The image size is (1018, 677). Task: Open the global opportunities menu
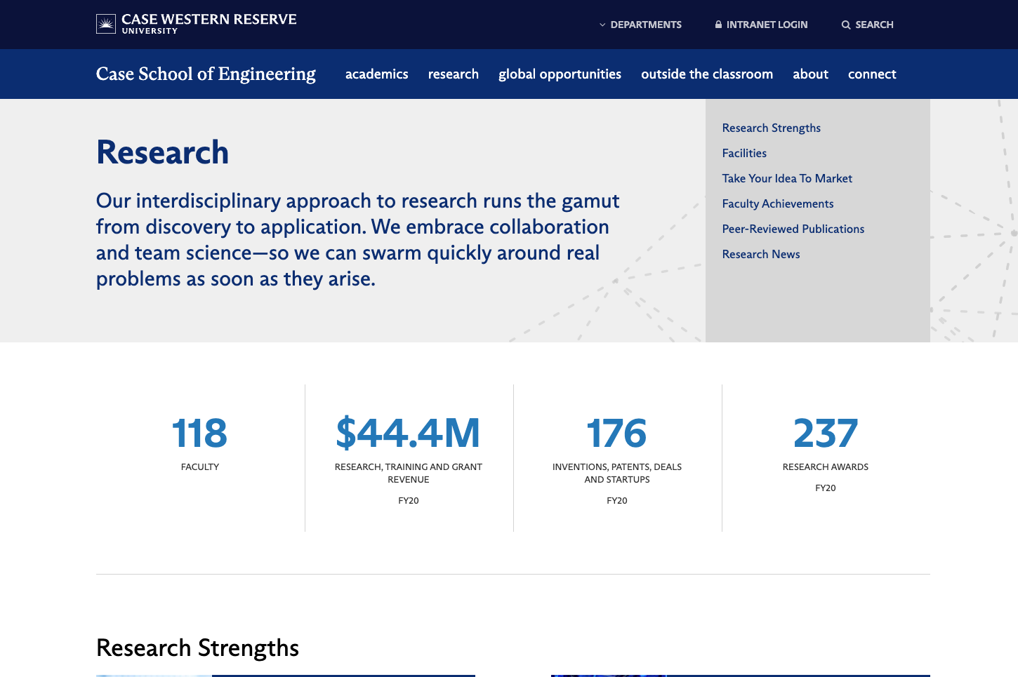pos(560,74)
